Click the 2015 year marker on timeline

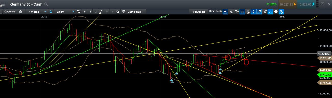tap(44, 16)
